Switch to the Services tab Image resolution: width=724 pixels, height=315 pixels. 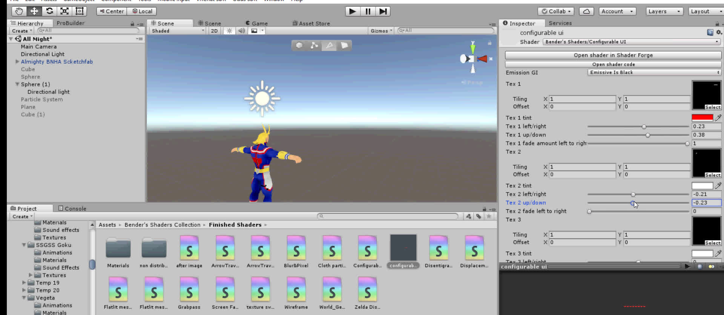click(x=560, y=23)
